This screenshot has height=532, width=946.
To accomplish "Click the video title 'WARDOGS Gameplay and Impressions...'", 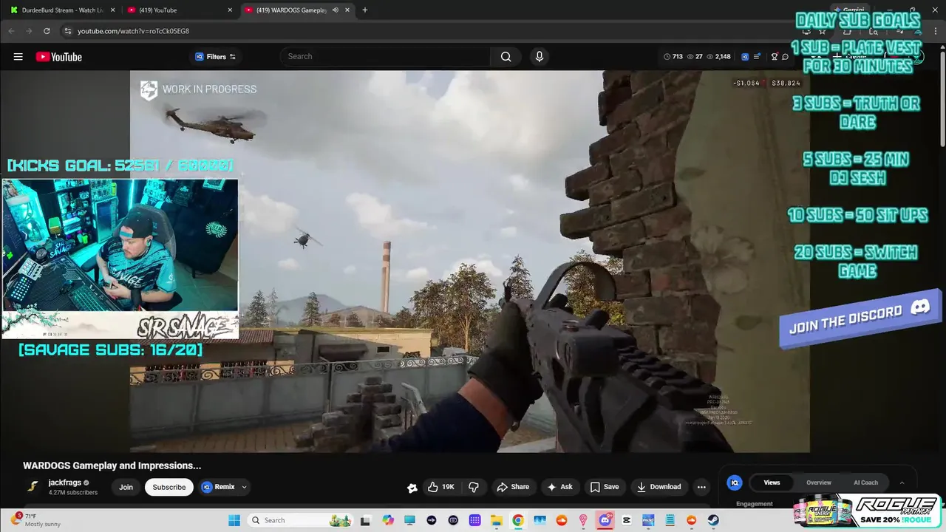I will tap(112, 465).
